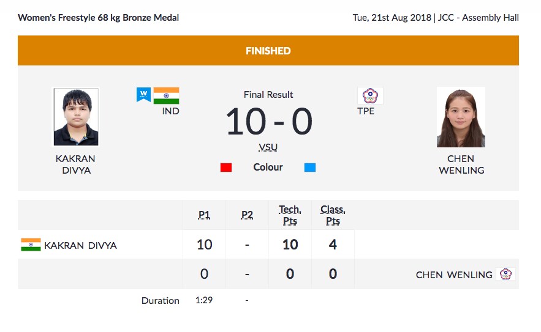Click Kakran Divya name under left photo
Image resolution: width=541 pixels, height=332 pixels.
[x=76, y=164]
